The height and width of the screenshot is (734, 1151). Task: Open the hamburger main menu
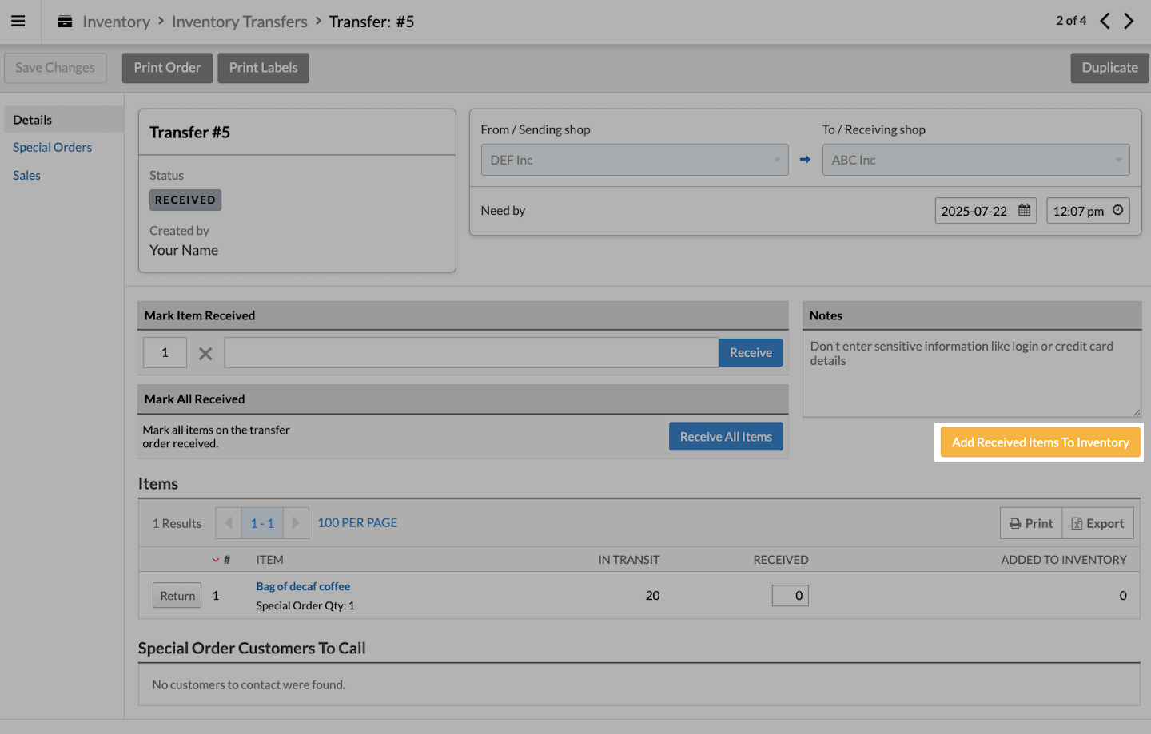[18, 22]
